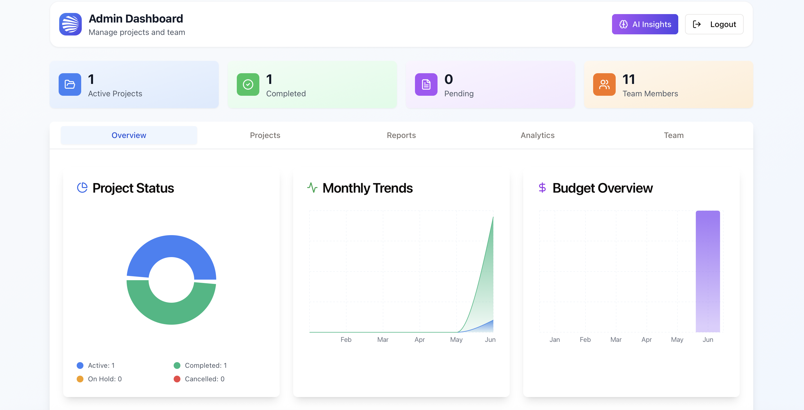Click the blue Active legend dot
Image resolution: width=804 pixels, height=410 pixels.
click(x=80, y=366)
